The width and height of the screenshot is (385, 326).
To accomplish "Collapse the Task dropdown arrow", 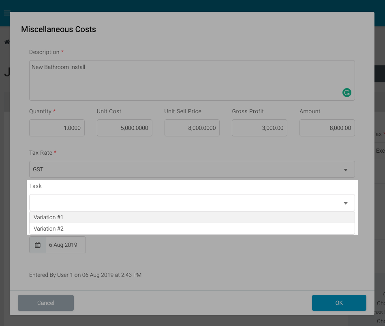I will (345, 203).
